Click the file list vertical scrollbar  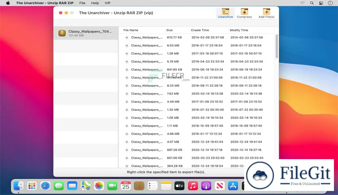(x=277, y=46)
